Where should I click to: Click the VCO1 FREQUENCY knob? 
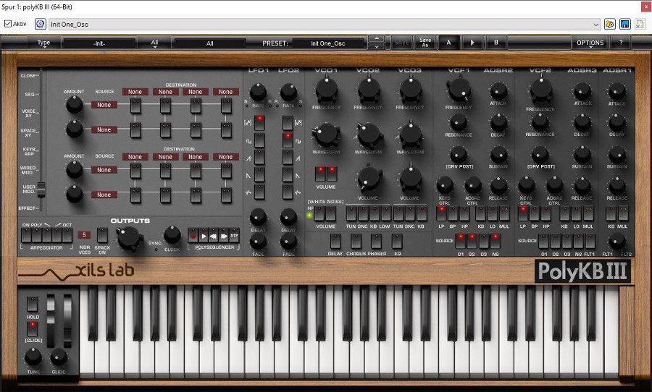(327, 89)
